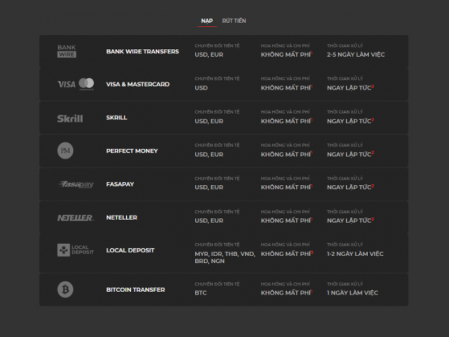Click 'KHÔNG MẤT PHÍ' in Skrill row
Viewport: 449px width, 337px height.
(x=286, y=121)
